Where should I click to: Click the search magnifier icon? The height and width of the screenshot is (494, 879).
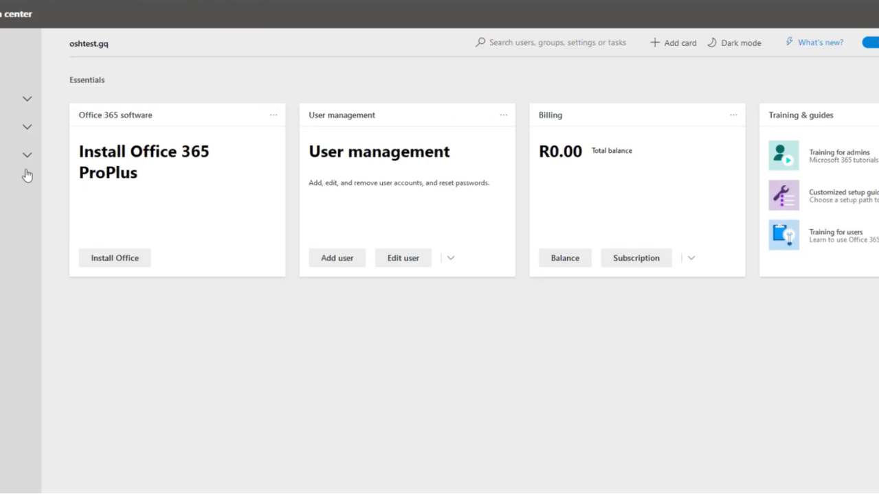pyautogui.click(x=480, y=43)
